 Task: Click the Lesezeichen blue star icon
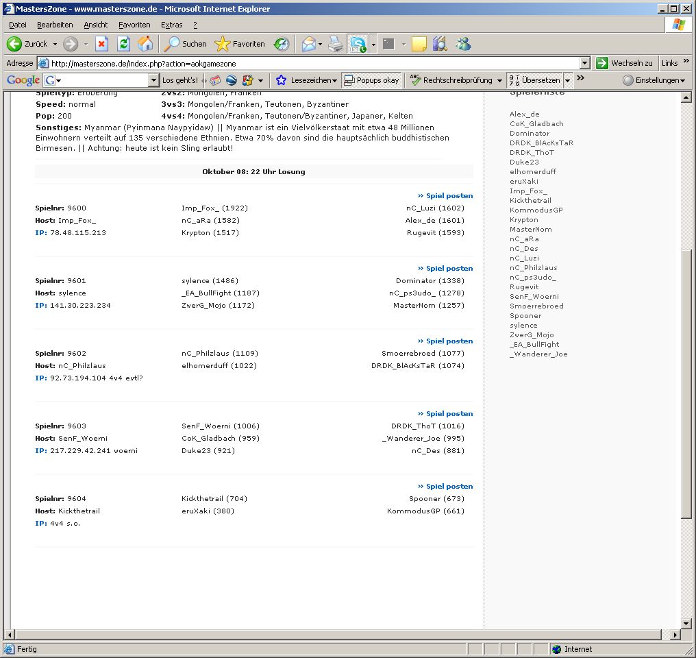coord(281,80)
